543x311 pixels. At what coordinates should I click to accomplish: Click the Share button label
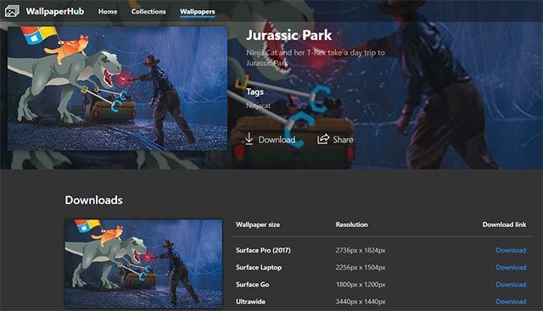[x=343, y=140]
